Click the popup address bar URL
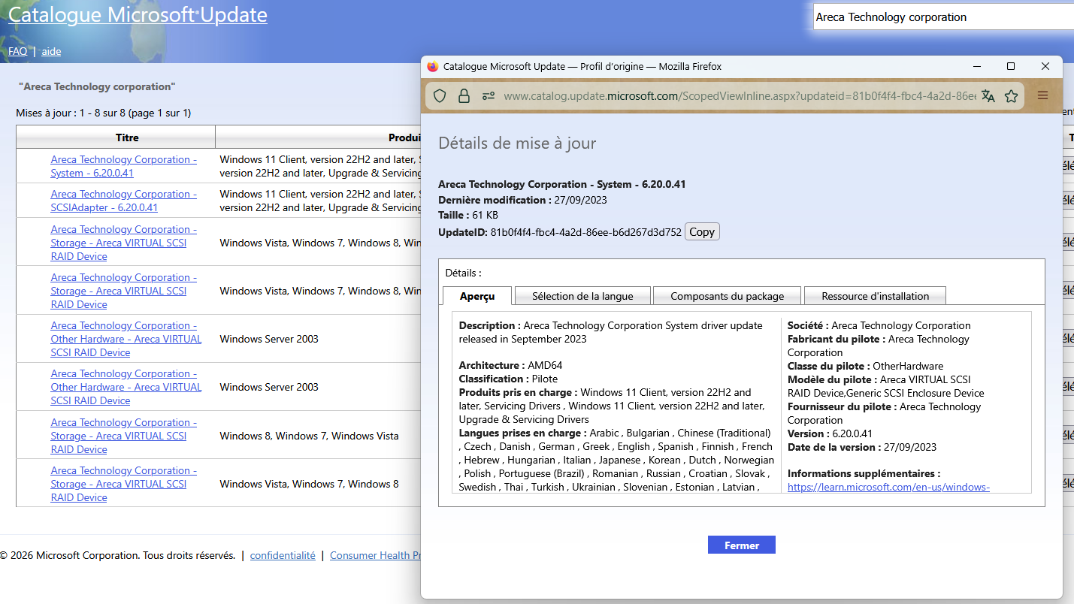Viewport: 1074px width, 604px height. [x=740, y=96]
